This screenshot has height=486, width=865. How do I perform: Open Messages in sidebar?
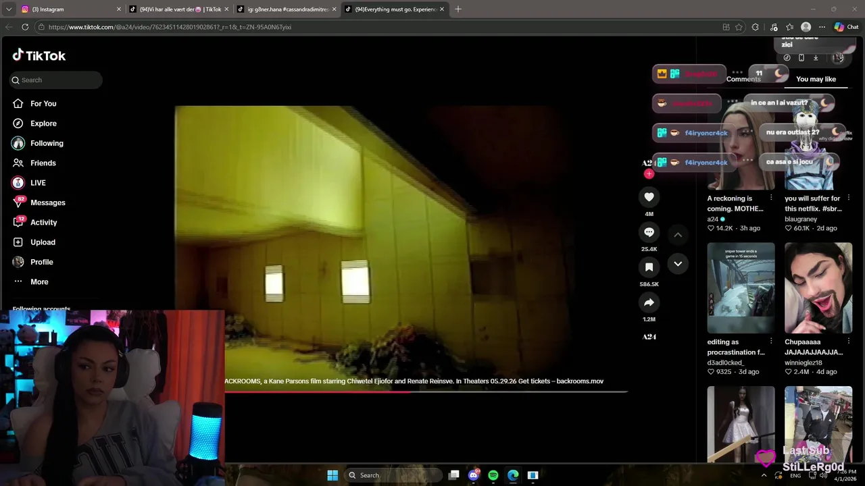coord(47,202)
